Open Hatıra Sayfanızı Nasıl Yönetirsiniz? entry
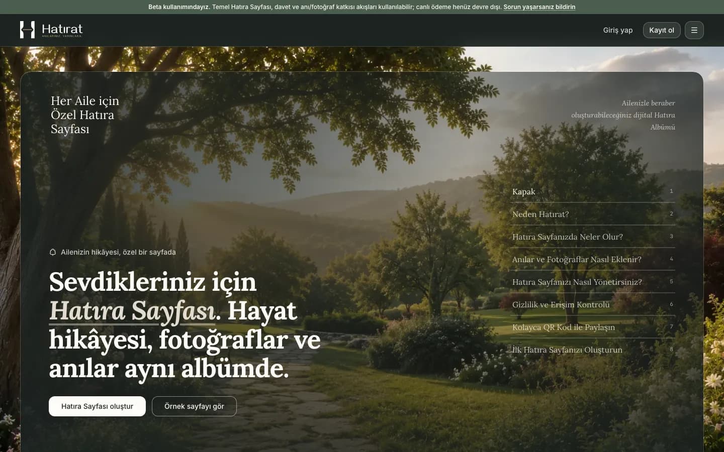 [x=592, y=282]
